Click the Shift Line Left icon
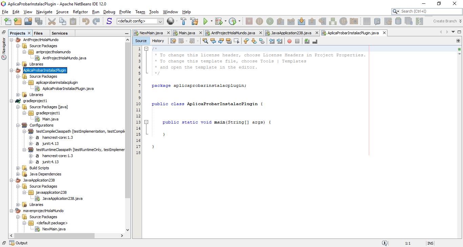 [x=271, y=41]
